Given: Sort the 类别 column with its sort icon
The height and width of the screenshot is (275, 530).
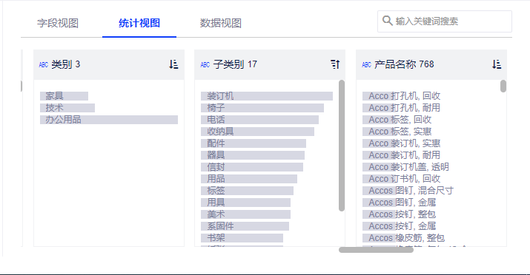Looking at the screenshot, I should coord(173,64).
